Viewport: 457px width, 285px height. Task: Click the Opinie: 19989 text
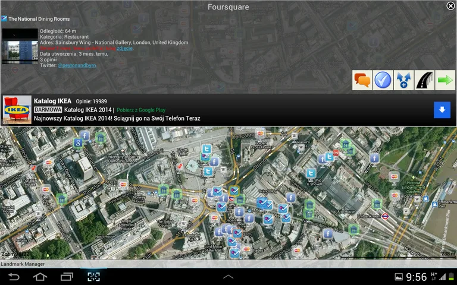(91, 102)
